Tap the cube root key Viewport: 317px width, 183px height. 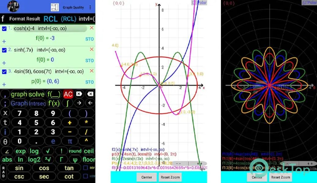click(x=48, y=160)
